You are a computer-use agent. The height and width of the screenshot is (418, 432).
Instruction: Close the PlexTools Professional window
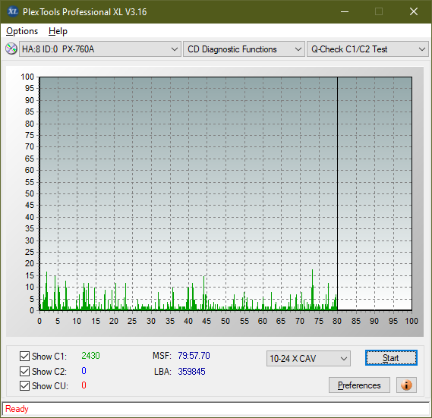414,11
